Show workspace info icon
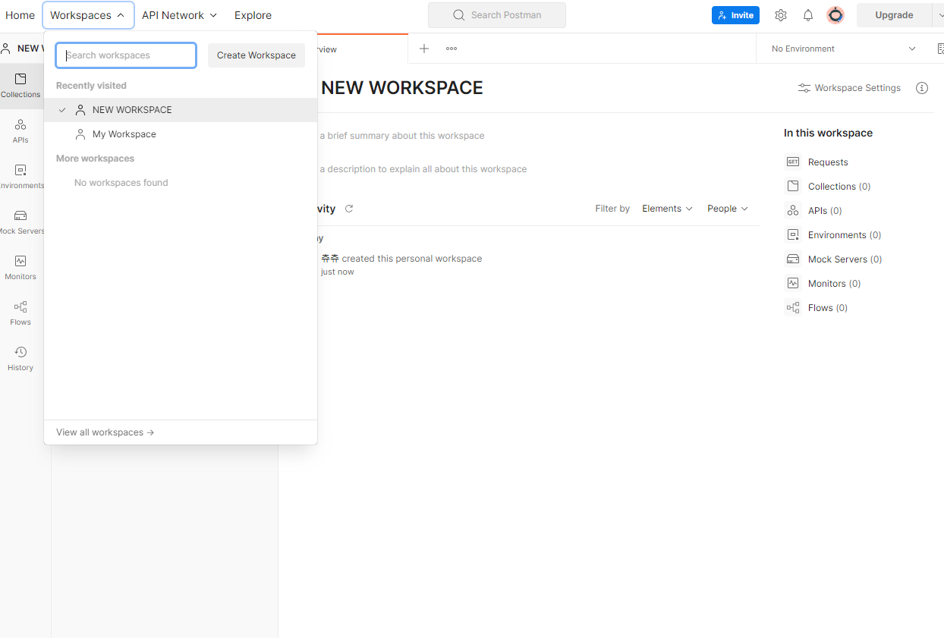The image size is (944, 638). coord(922,88)
